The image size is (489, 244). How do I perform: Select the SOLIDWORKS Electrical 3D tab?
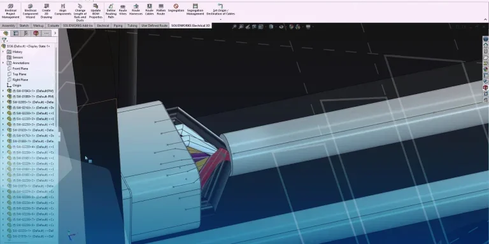(x=190, y=25)
